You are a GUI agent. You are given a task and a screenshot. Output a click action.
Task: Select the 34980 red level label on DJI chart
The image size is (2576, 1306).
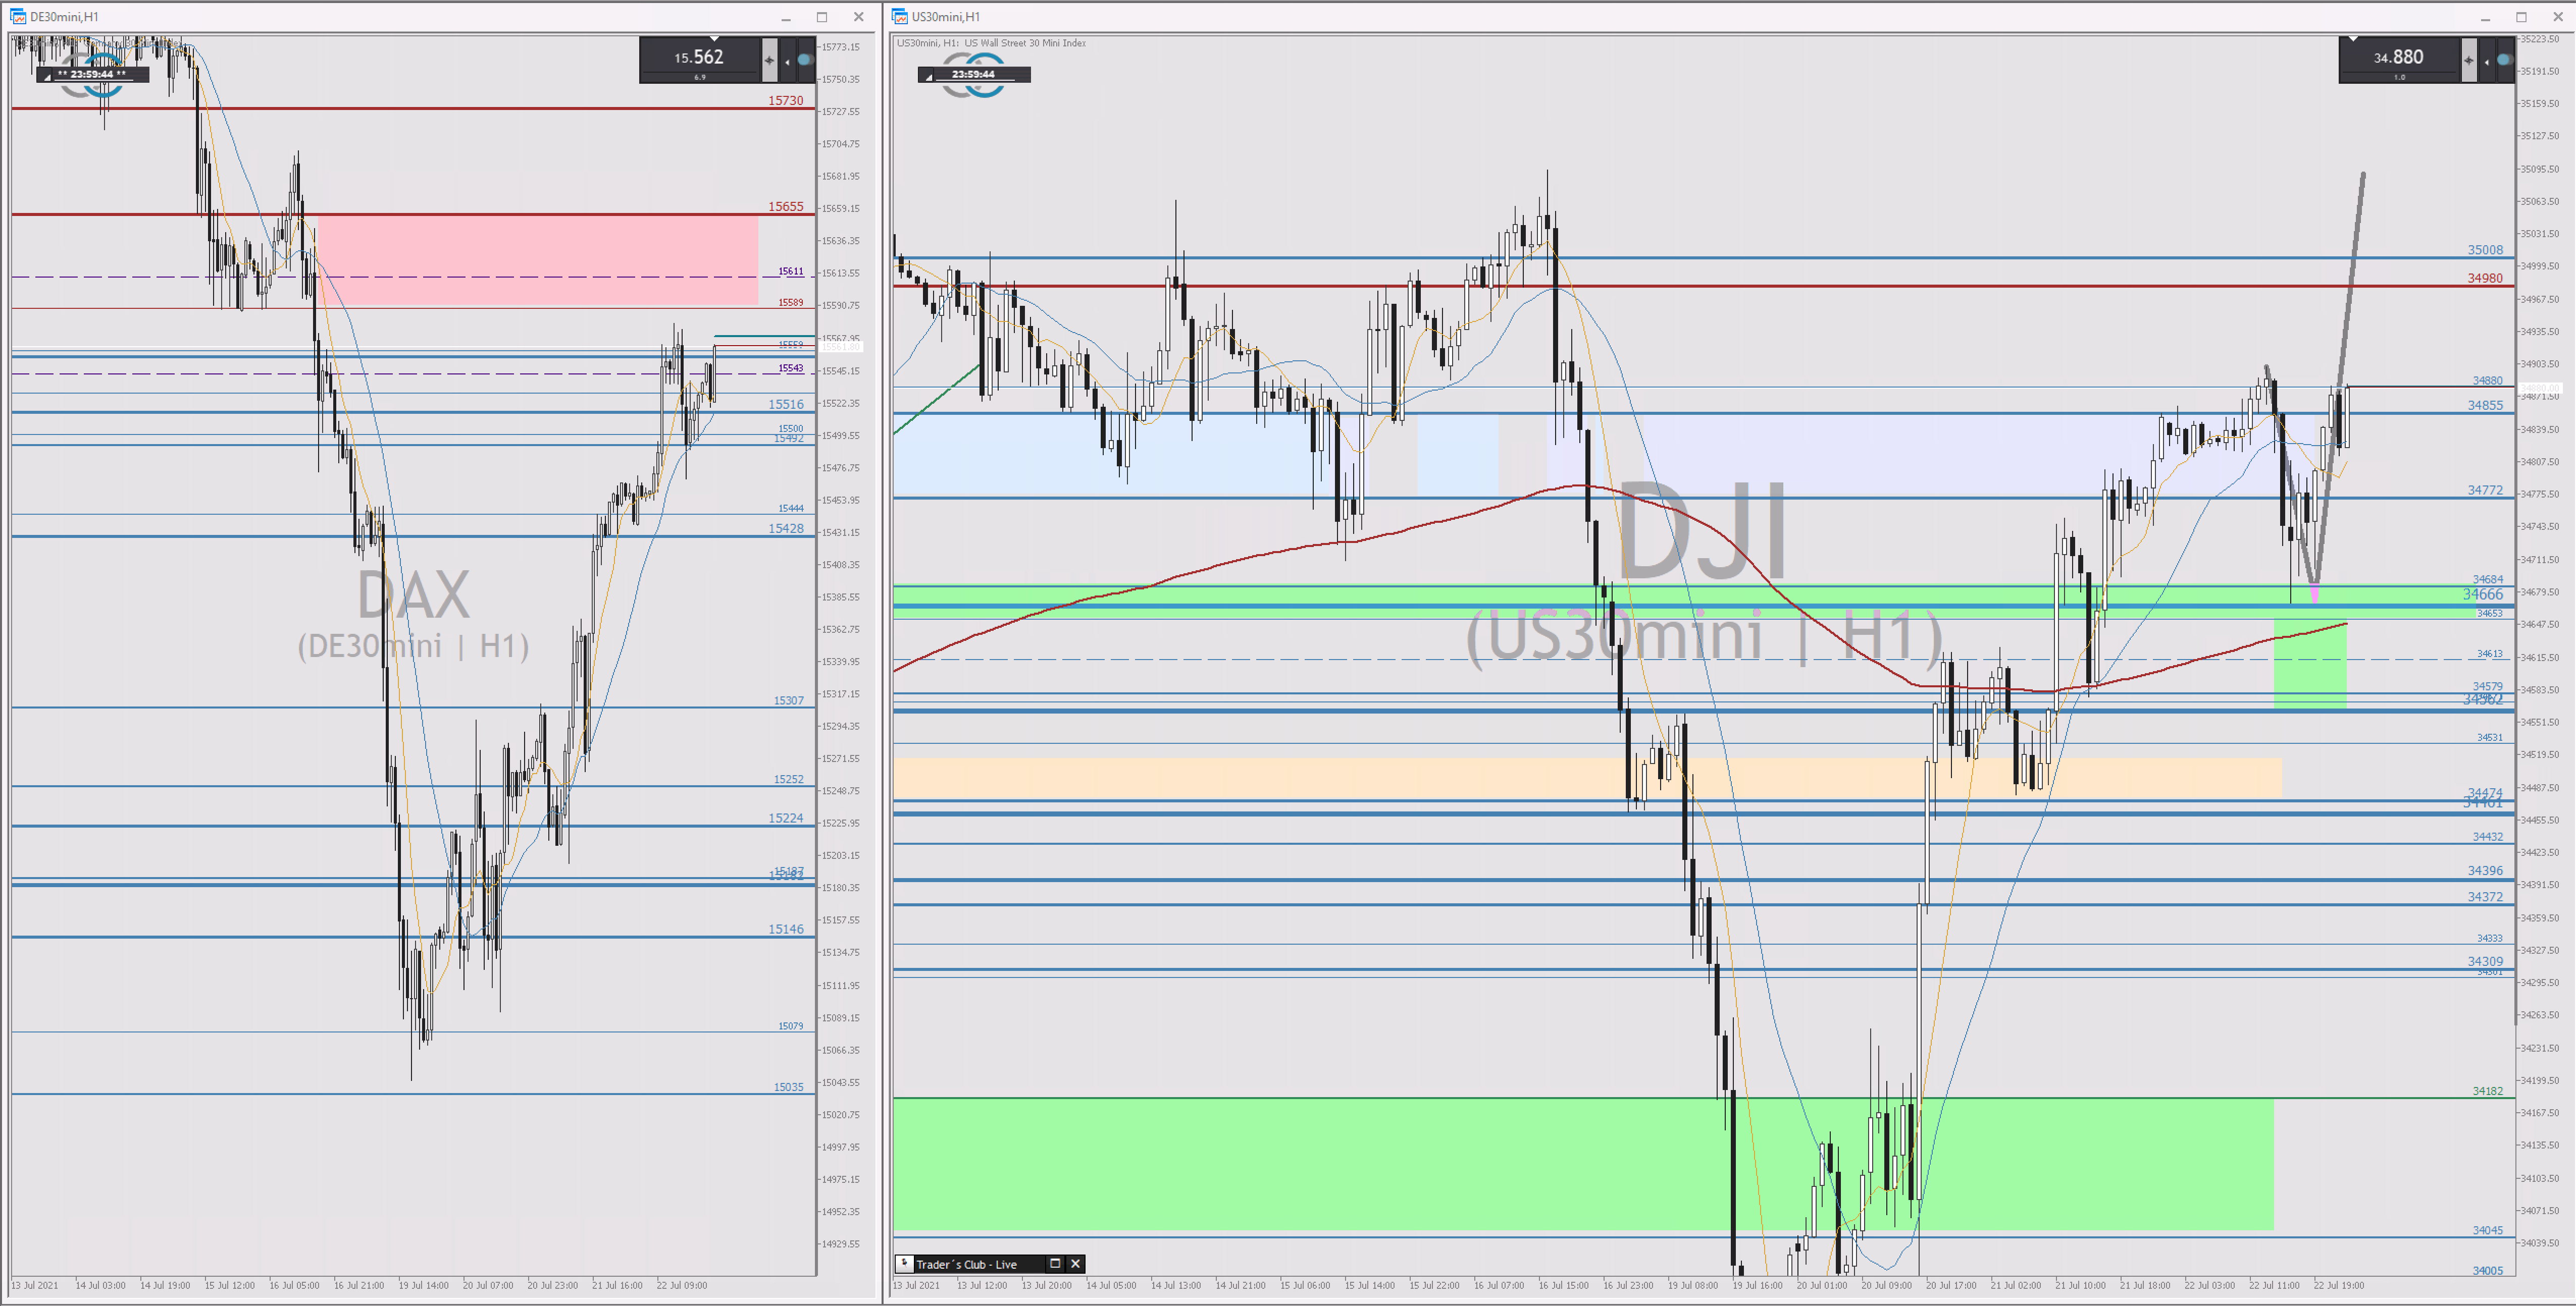pos(2485,279)
